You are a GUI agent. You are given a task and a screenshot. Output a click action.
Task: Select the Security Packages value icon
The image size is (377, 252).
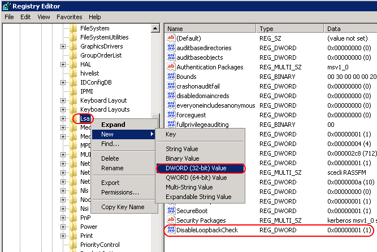coord(171,220)
